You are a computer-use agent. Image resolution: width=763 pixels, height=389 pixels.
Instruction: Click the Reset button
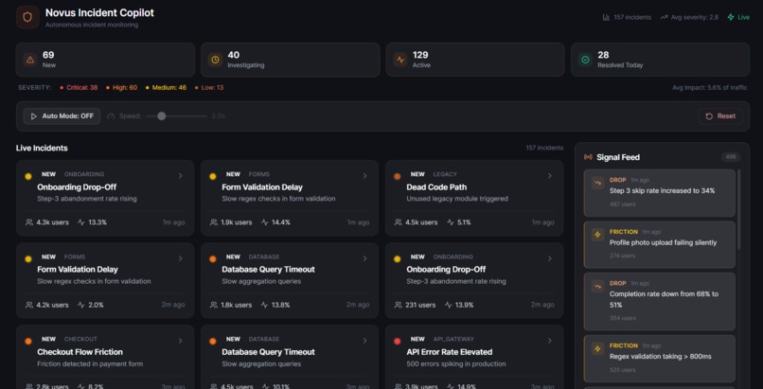[720, 116]
